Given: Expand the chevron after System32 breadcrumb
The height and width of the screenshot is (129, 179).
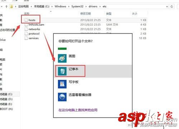Looking at the screenshot, I should coord(86,6).
